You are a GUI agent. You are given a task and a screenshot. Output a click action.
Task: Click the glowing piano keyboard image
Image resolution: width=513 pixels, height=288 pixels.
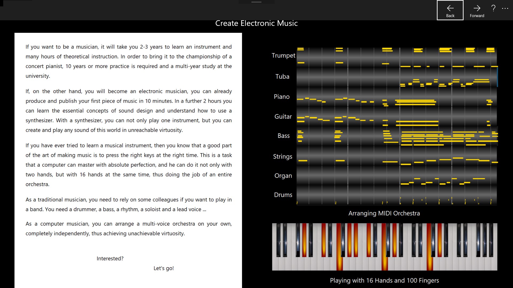click(x=384, y=247)
